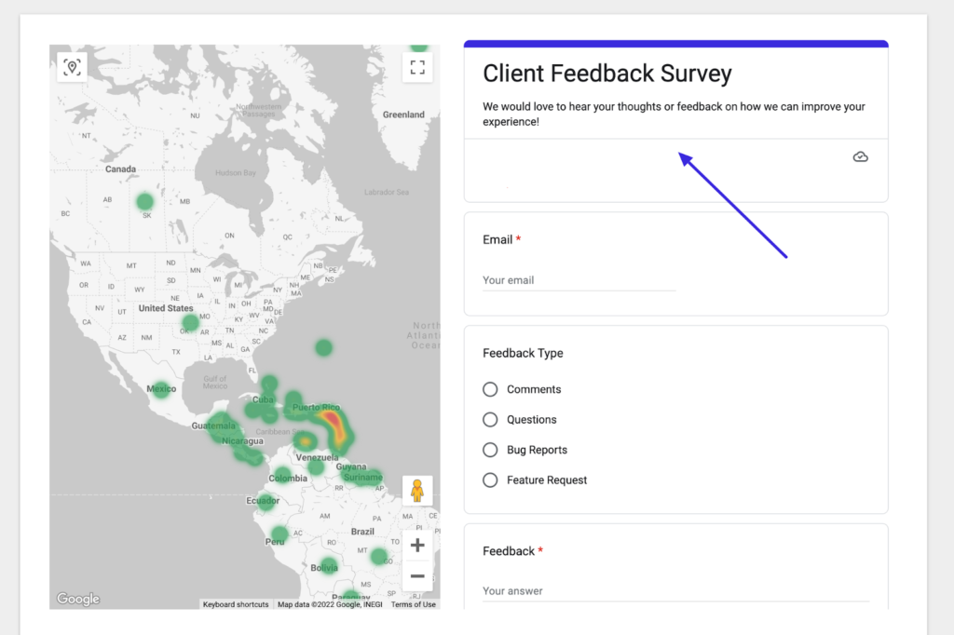
Task: Open the Terms of Use link
Action: click(412, 603)
